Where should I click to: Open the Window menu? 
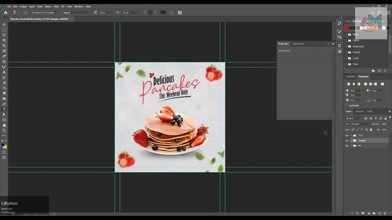coord(78,7)
